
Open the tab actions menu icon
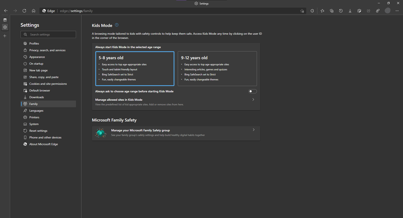[5, 20]
